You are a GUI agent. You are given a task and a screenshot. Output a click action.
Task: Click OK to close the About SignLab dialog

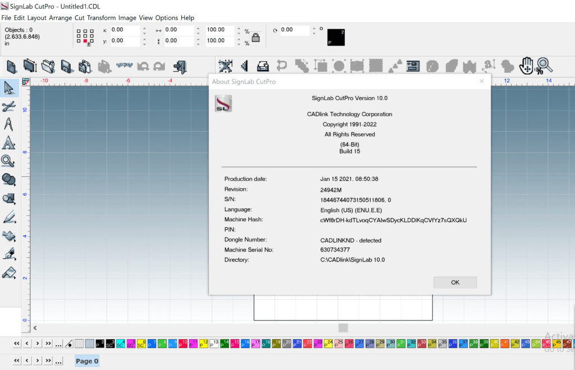455,282
